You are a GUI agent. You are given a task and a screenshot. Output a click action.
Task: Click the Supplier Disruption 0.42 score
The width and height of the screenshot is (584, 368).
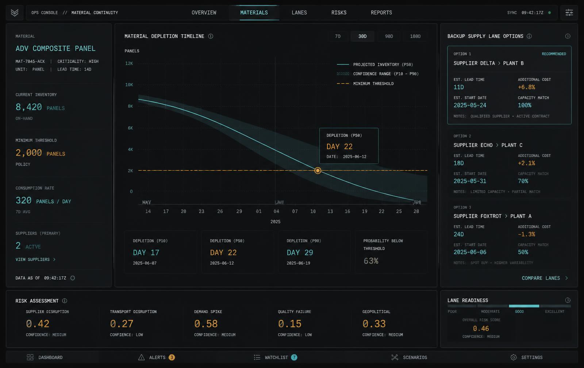(x=38, y=324)
